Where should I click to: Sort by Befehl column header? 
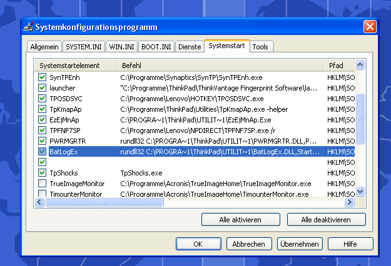coord(220,66)
